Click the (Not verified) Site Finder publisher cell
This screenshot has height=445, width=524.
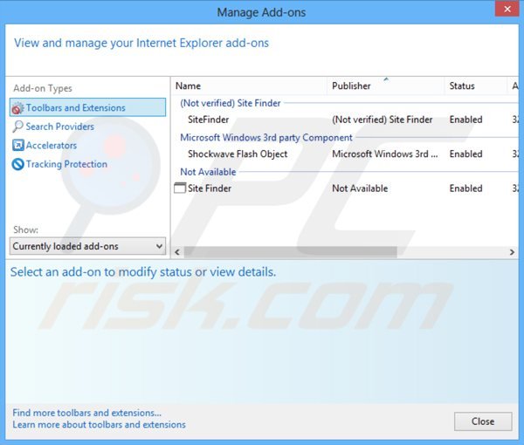382,120
